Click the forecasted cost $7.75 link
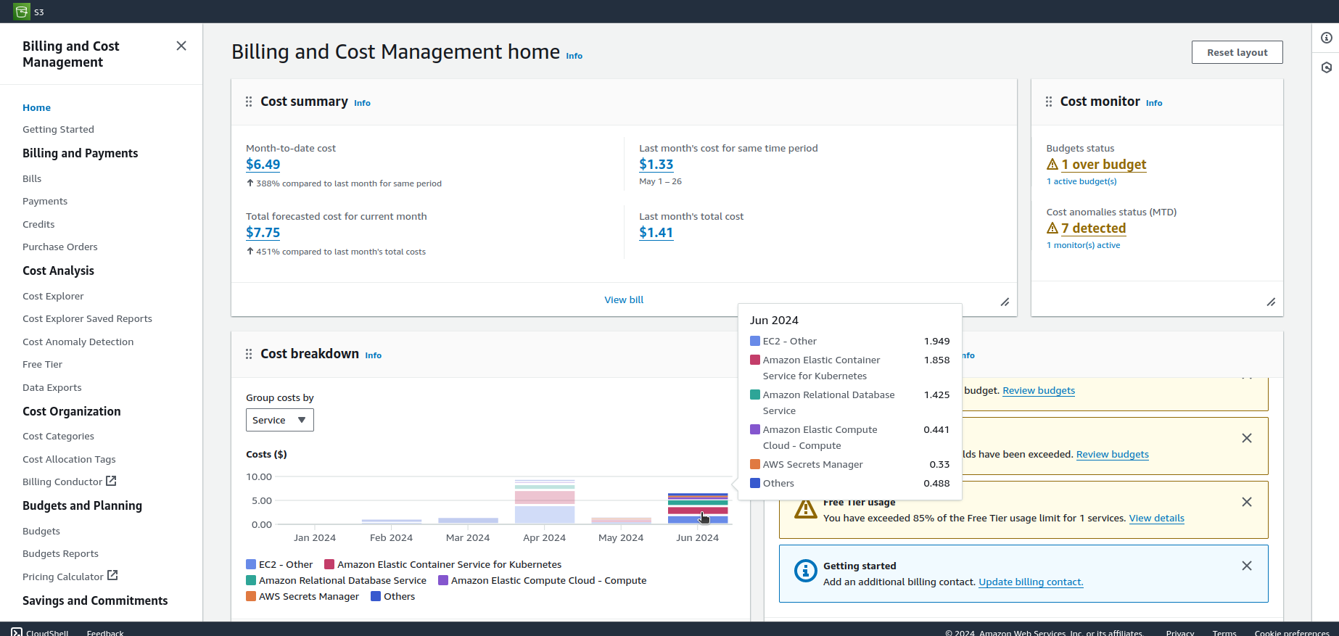Viewport: 1339px width, 636px height. tap(263, 233)
